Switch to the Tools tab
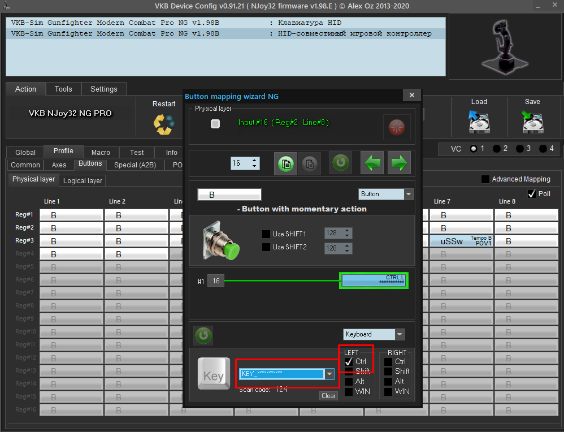The image size is (564, 432). tap(63, 89)
